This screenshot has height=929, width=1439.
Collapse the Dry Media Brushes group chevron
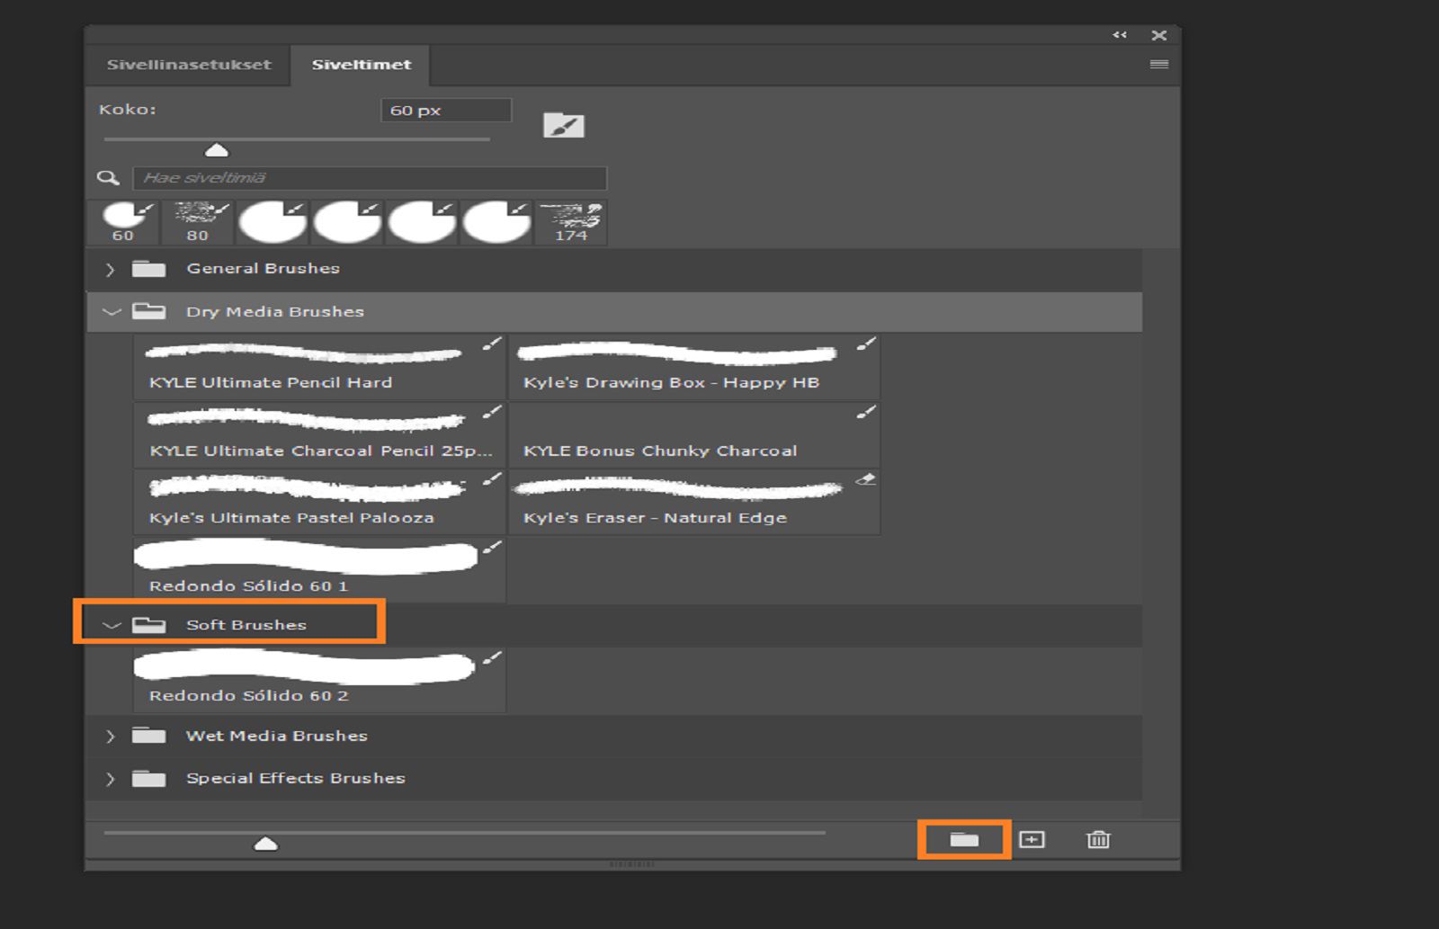[112, 312]
